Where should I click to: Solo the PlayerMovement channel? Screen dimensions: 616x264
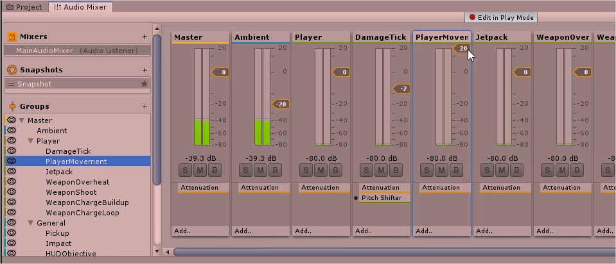[x=427, y=170]
